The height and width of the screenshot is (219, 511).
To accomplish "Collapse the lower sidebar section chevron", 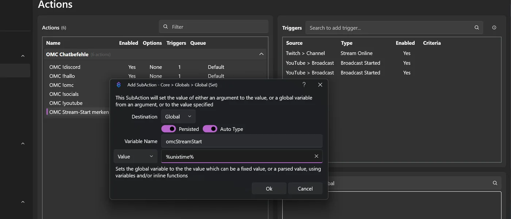I will [23, 202].
